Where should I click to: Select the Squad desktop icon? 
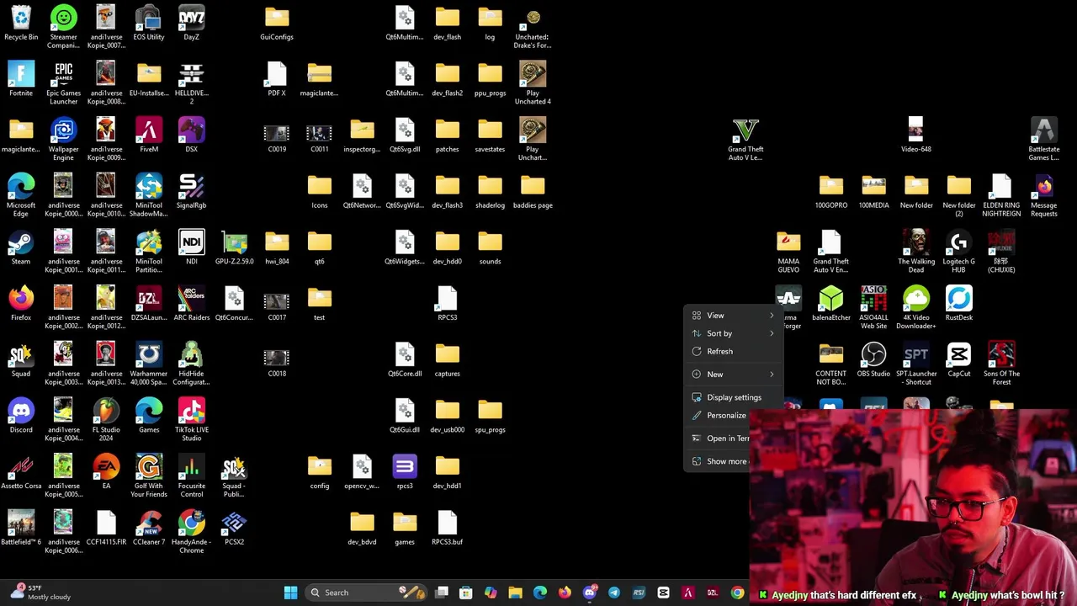[21, 359]
